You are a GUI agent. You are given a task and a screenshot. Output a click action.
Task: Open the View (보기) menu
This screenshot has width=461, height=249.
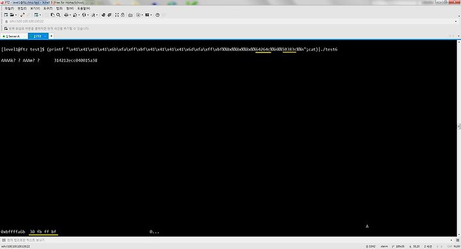[35, 8]
